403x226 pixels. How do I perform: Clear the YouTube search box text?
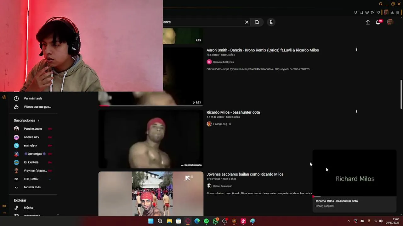[247, 22]
